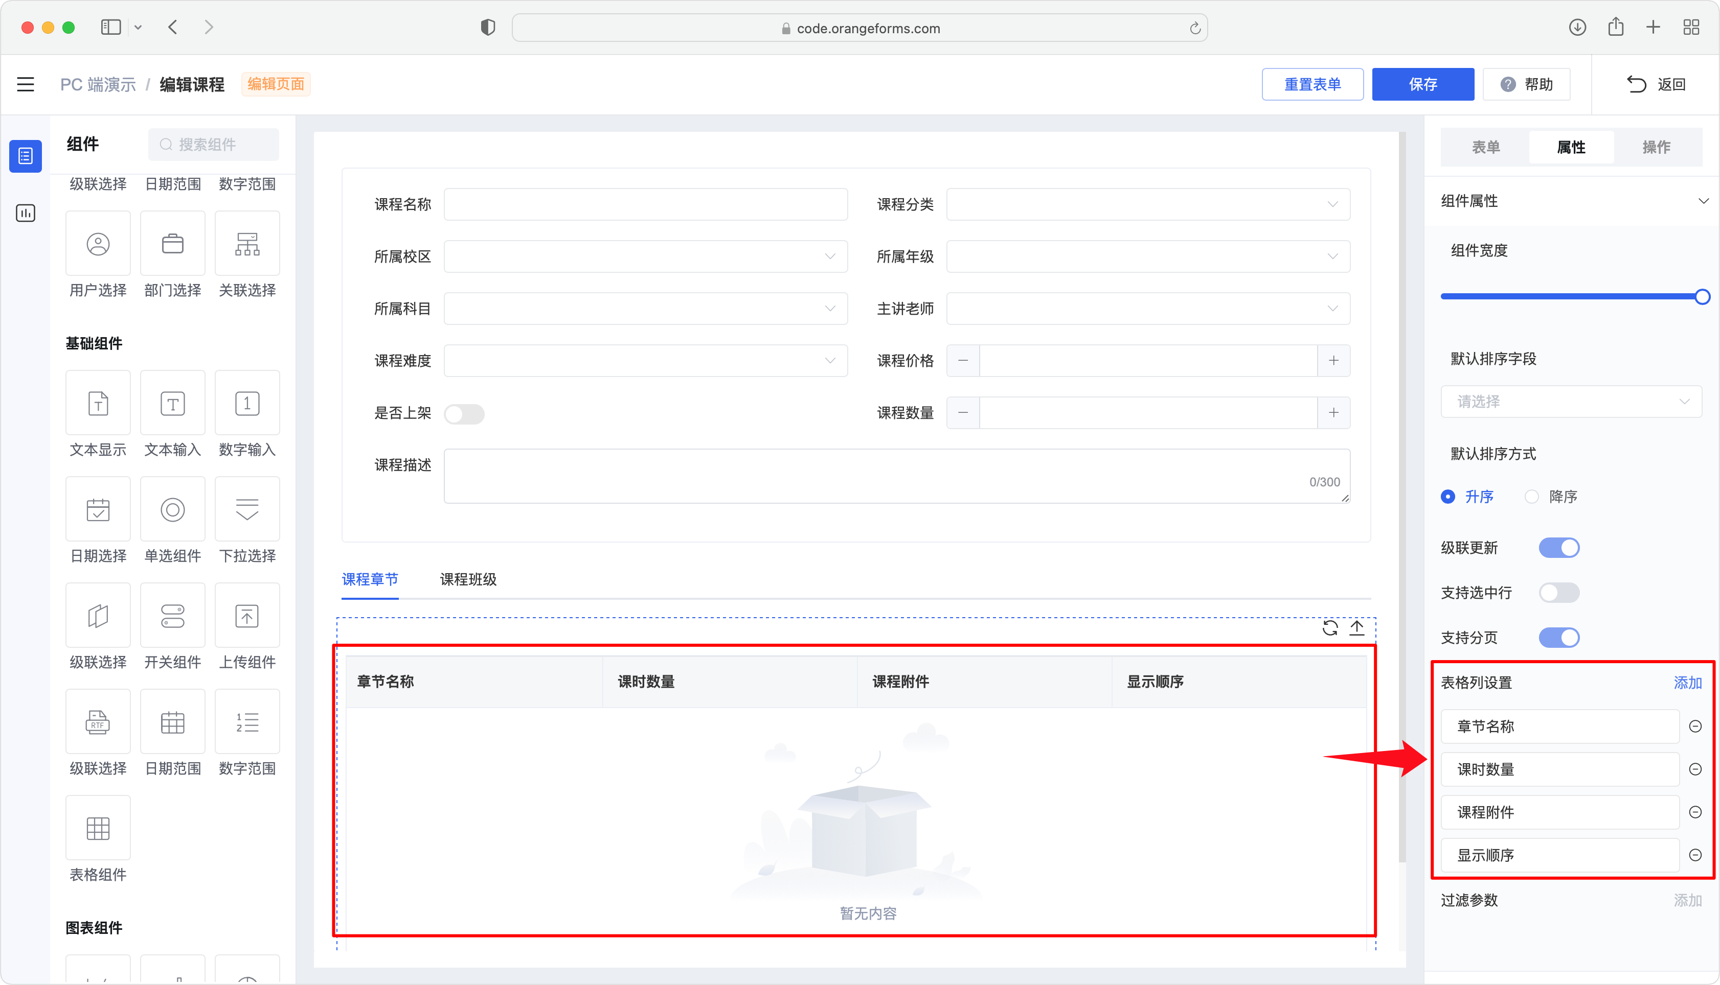Click the Safari share icon
This screenshot has height=985, width=1720.
click(1616, 27)
